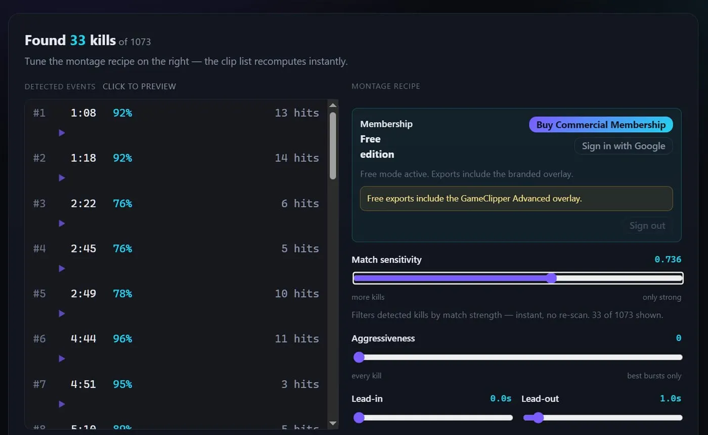The width and height of the screenshot is (708, 435).
Task: Play preview for event #7 at 4:51
Action: [62, 404]
